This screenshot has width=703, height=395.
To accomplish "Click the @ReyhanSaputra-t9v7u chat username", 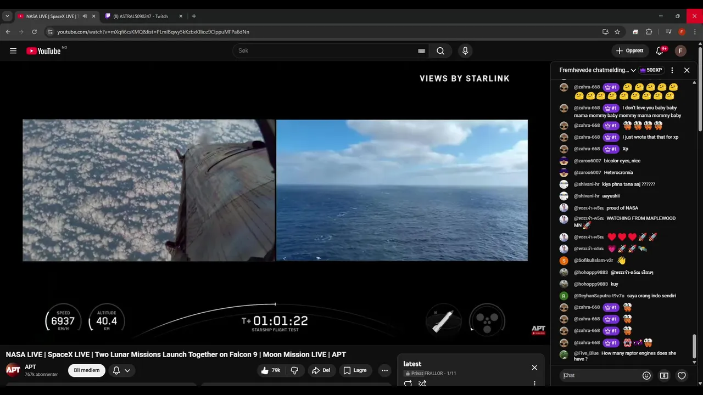I will (x=599, y=296).
